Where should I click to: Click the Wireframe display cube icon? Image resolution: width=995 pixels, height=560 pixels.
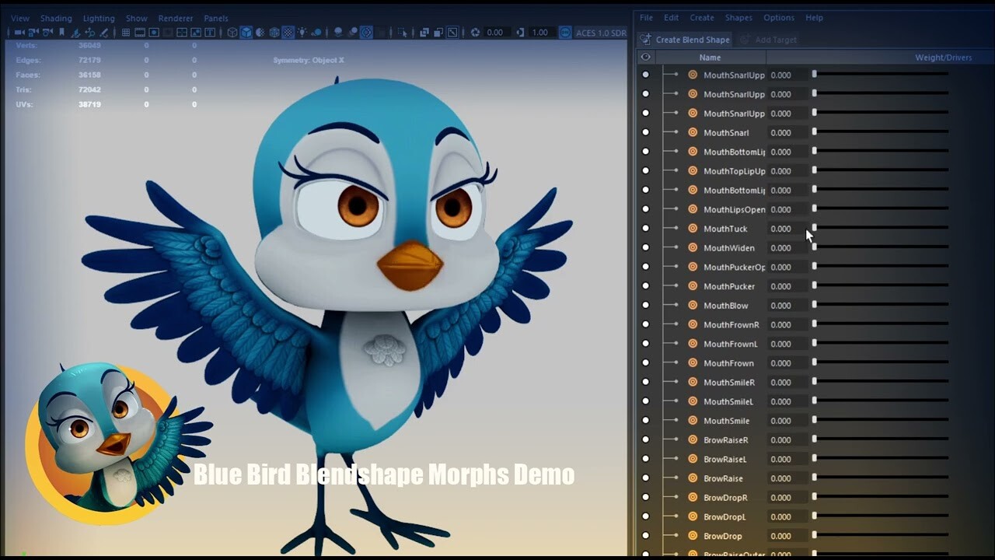coord(233,33)
